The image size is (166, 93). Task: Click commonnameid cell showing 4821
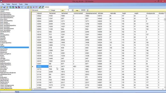[79, 66]
